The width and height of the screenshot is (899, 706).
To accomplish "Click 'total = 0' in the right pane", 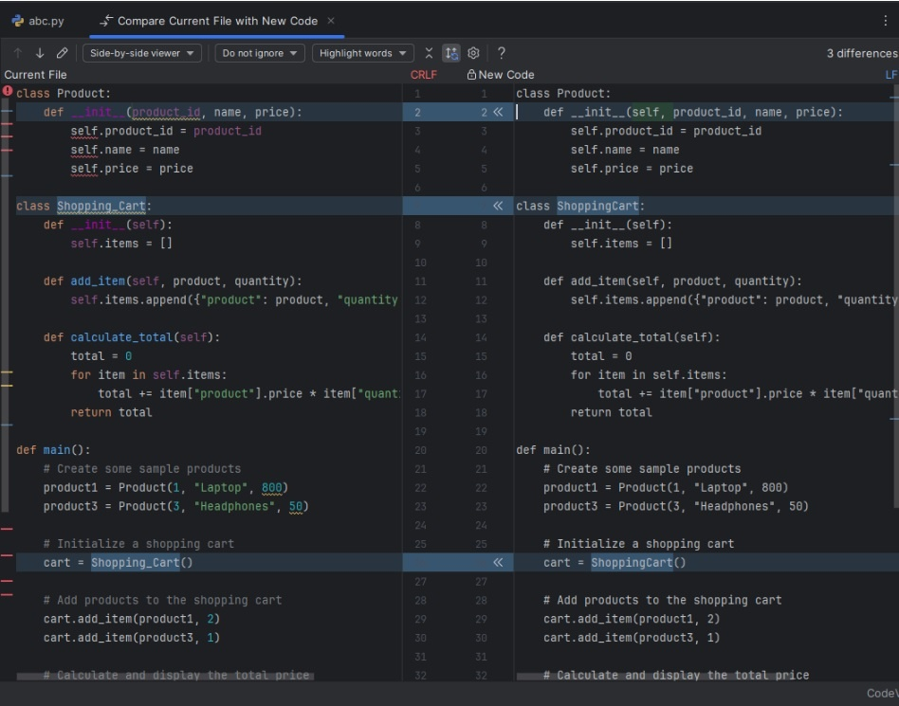I will coord(601,356).
